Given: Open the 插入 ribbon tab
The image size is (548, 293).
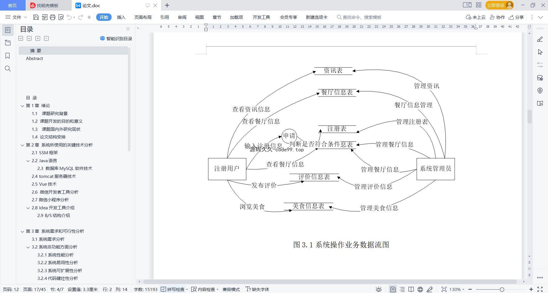Looking at the screenshot, I should 121,17.
